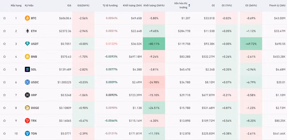This screenshot has height=140, width=287.
Task: Sort by the Giá column header
Action: [69, 5]
